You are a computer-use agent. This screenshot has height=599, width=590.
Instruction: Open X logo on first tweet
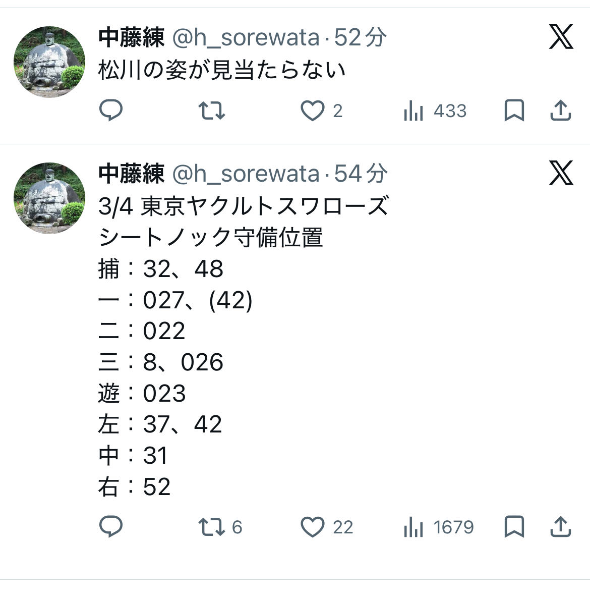(x=561, y=37)
